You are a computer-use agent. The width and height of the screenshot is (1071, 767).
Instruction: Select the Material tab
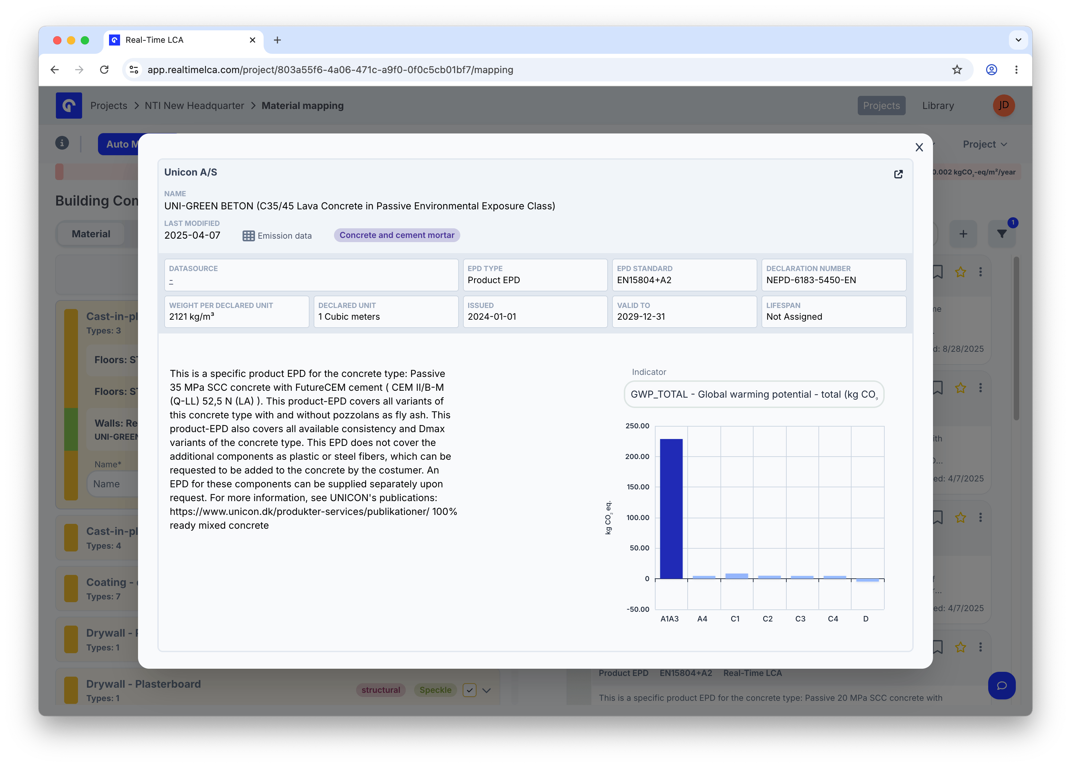(x=91, y=234)
